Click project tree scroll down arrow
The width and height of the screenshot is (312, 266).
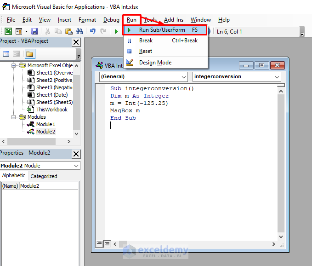point(77,134)
